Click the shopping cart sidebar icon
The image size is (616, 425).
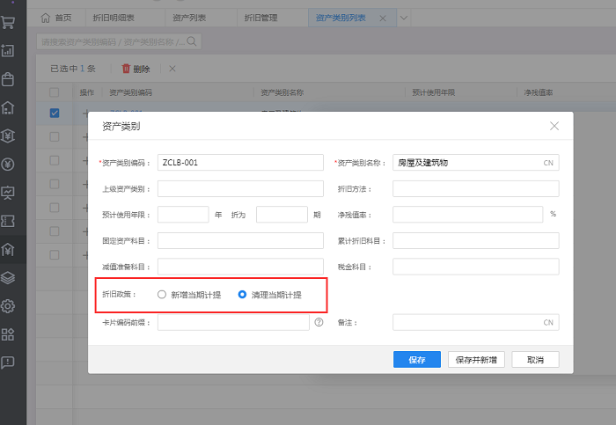8,23
